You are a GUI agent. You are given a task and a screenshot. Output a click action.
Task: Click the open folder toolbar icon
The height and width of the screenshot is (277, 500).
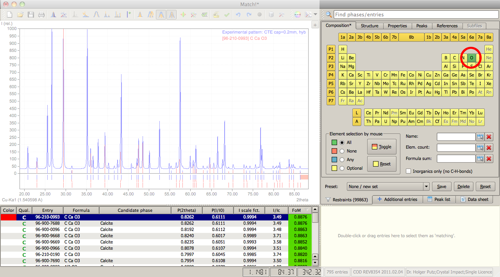(20, 15)
